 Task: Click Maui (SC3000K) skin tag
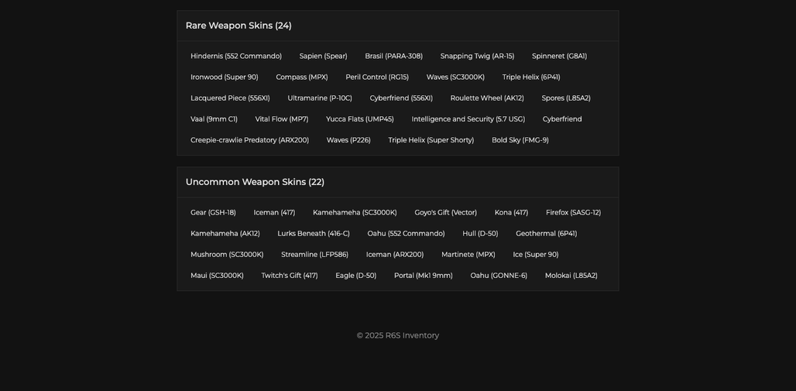click(218, 276)
